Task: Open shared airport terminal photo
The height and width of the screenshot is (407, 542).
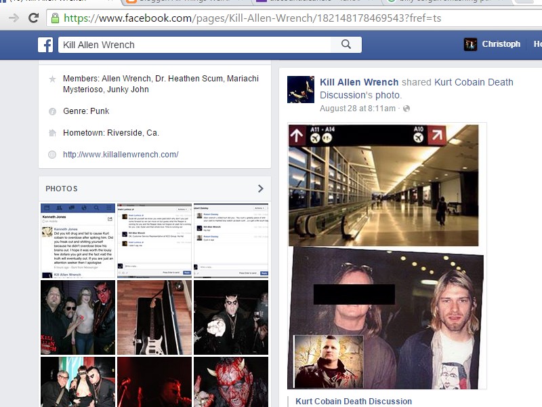Action: click(x=383, y=185)
